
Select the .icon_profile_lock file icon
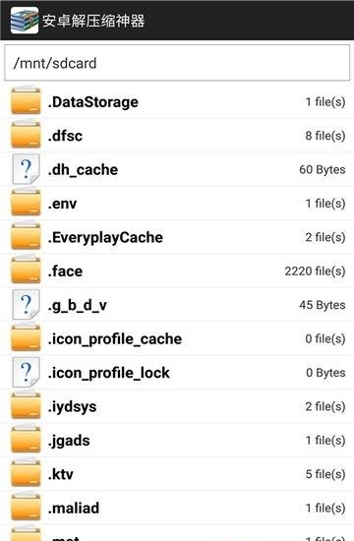click(26, 372)
